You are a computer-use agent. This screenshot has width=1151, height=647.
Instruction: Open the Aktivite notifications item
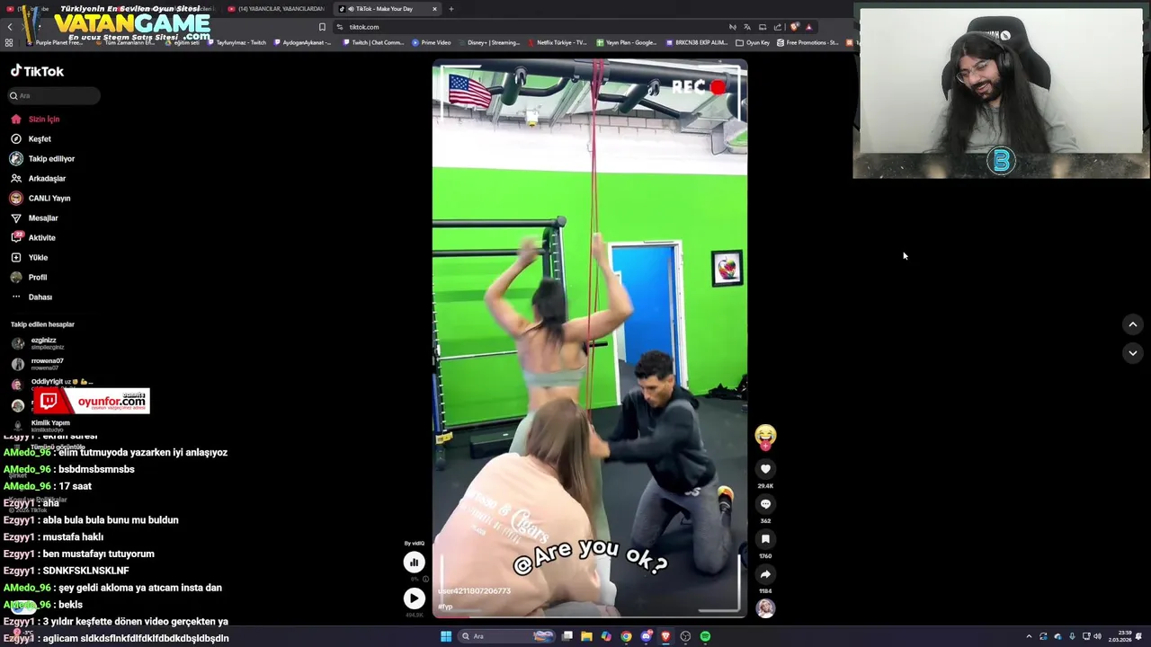pyautogui.click(x=32, y=237)
